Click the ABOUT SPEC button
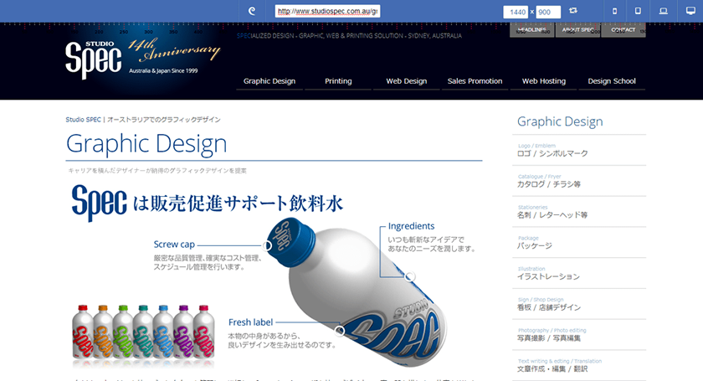Screen dimensions: 703x381 click(x=577, y=30)
